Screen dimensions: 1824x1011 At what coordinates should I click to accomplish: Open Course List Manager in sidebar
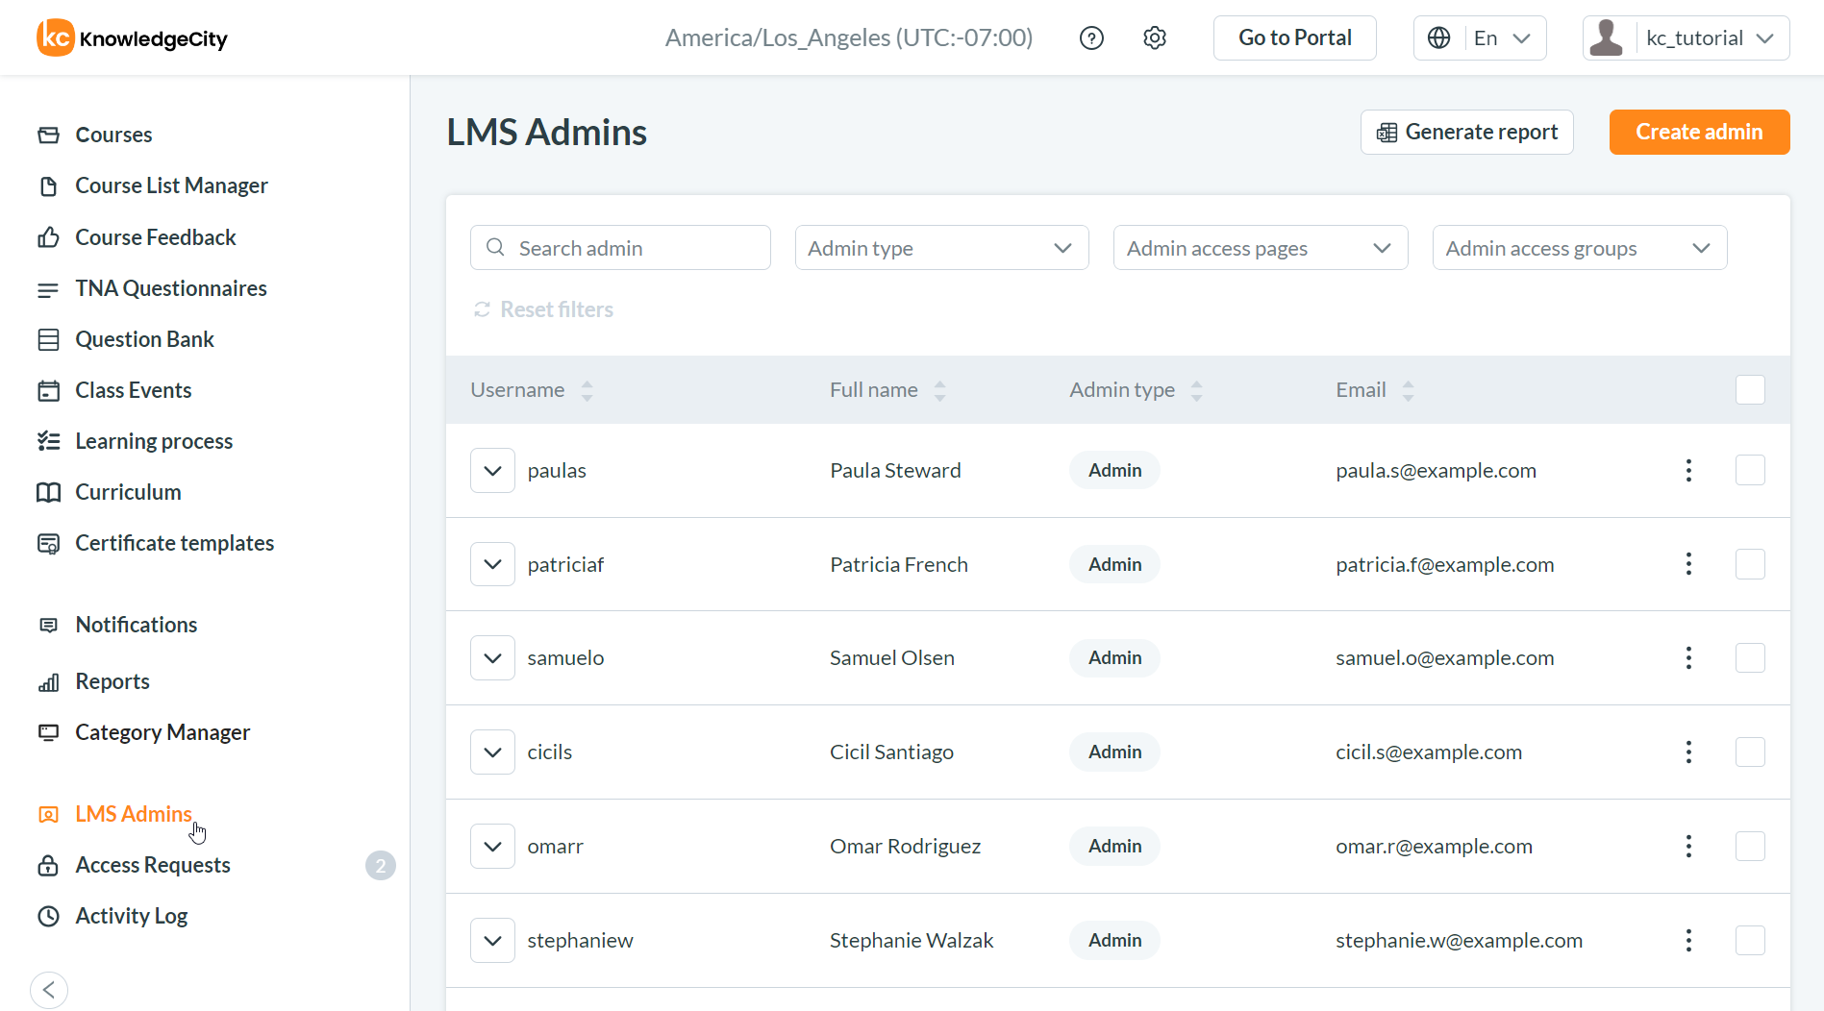tap(171, 185)
